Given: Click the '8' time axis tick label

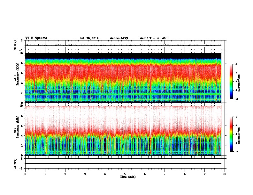Looking at the screenshot, I should click(x=185, y=174).
